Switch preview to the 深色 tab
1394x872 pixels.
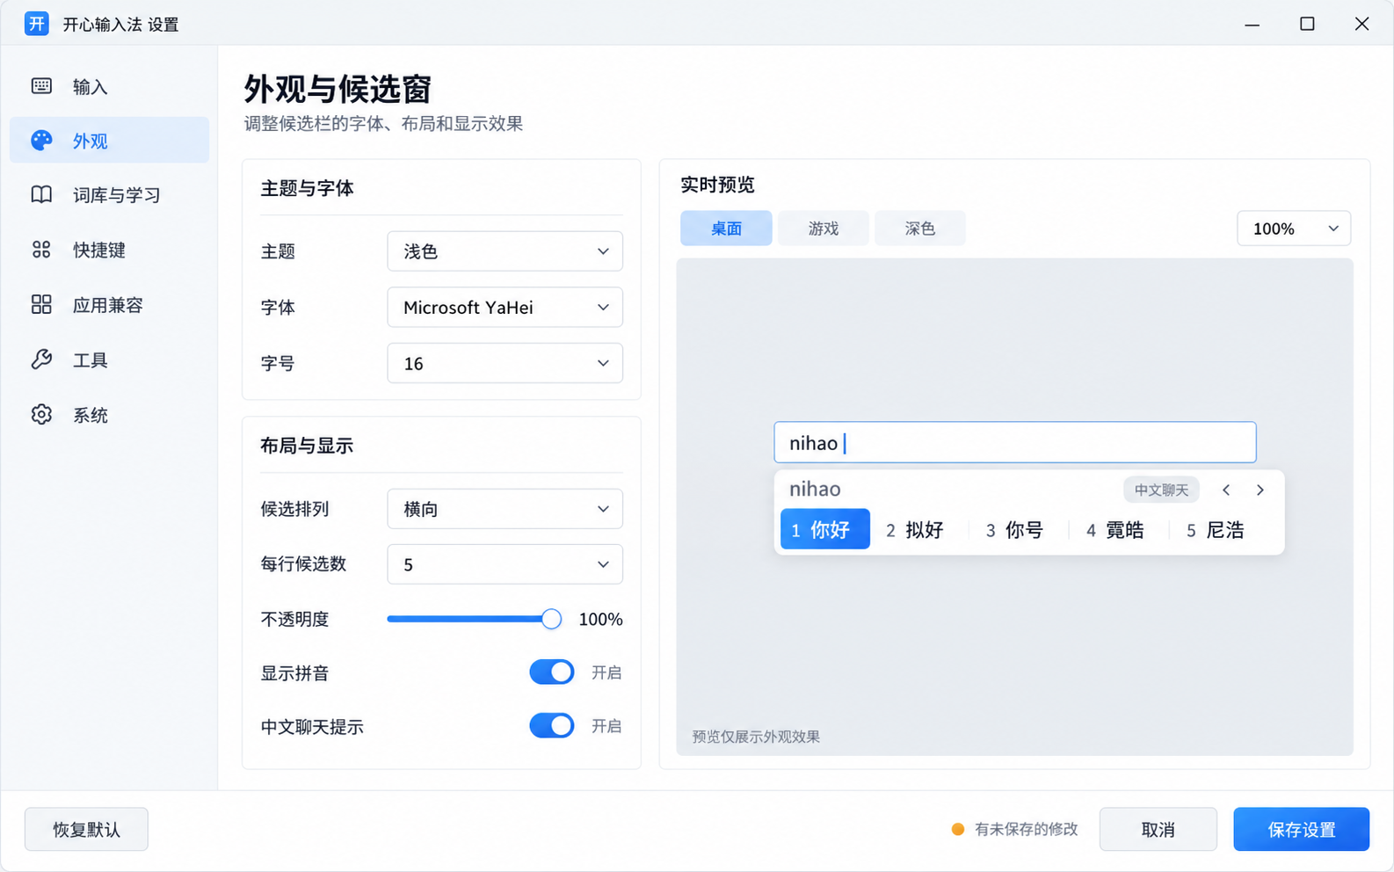[920, 229]
